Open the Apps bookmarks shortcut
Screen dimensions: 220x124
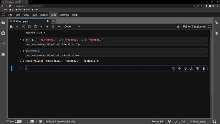[4, 10]
